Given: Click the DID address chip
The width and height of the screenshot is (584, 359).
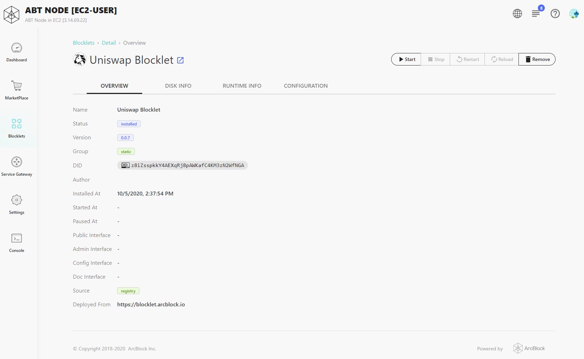Looking at the screenshot, I should point(182,165).
